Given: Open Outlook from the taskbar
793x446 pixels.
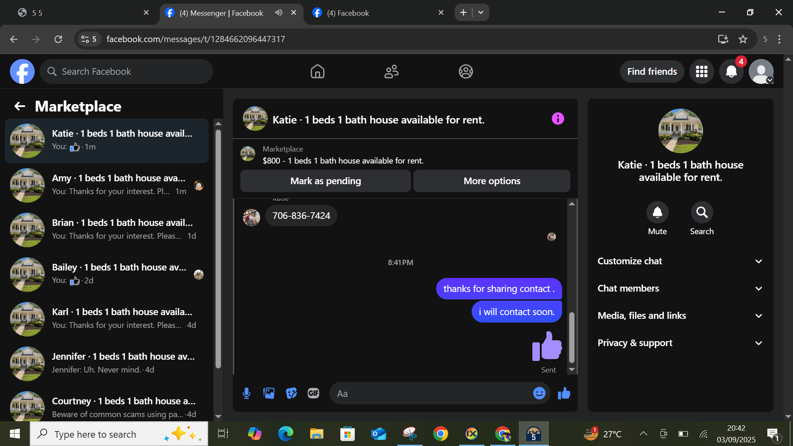Looking at the screenshot, I should [x=378, y=434].
